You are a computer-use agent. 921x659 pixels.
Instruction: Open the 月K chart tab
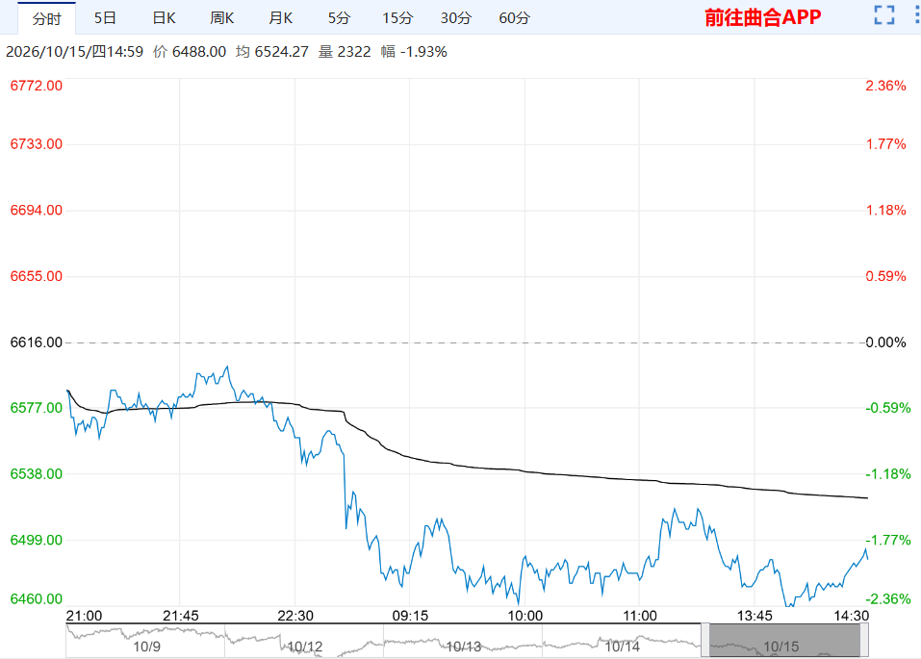click(280, 18)
